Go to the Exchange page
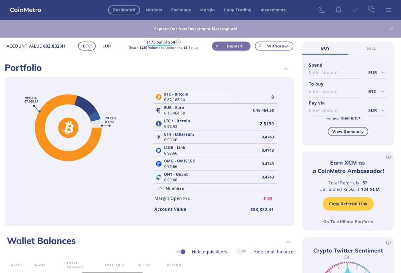This screenshot has height=273, width=401. pyautogui.click(x=181, y=10)
